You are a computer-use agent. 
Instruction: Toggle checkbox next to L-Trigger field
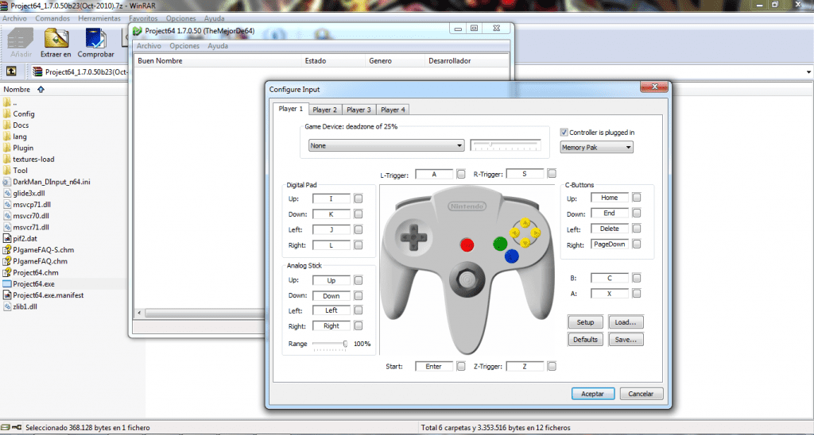[x=461, y=174]
